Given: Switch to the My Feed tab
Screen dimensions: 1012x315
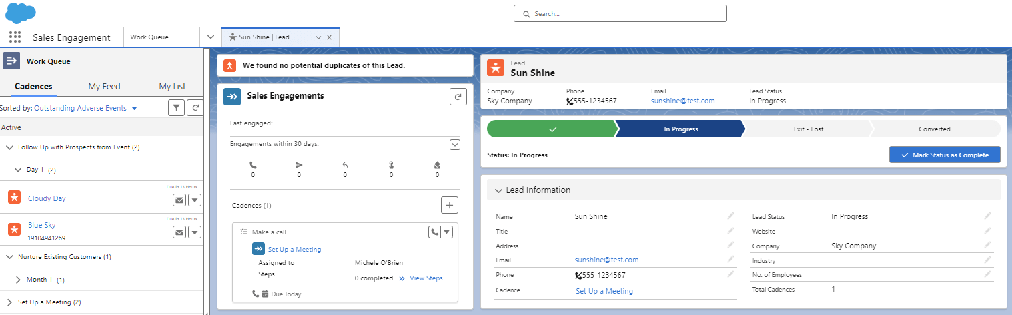Looking at the screenshot, I should (x=104, y=86).
